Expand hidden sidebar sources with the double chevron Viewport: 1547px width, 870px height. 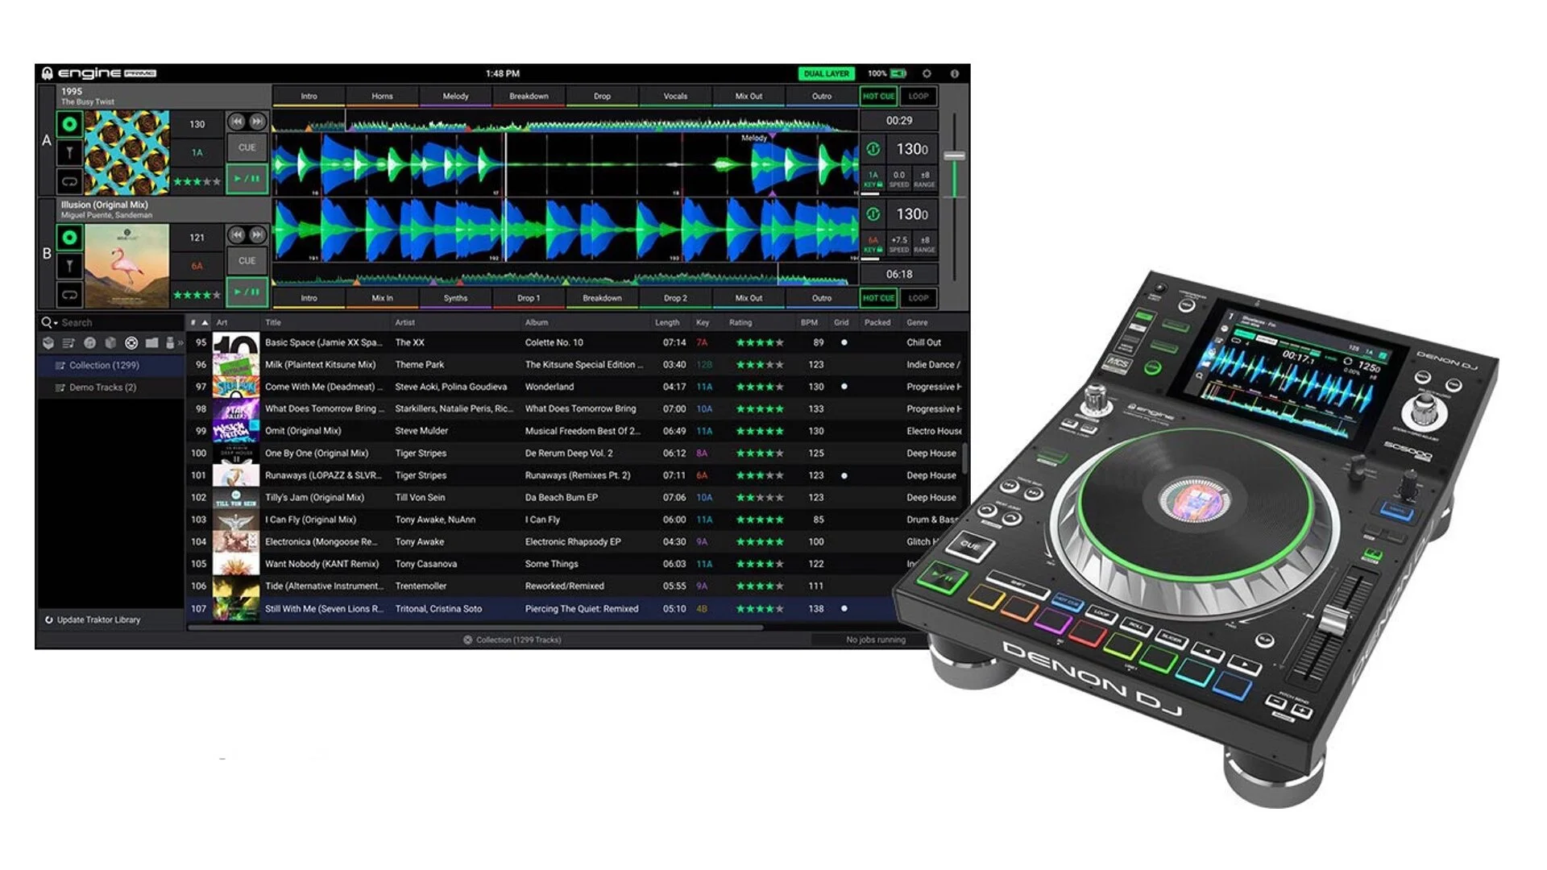tap(180, 342)
